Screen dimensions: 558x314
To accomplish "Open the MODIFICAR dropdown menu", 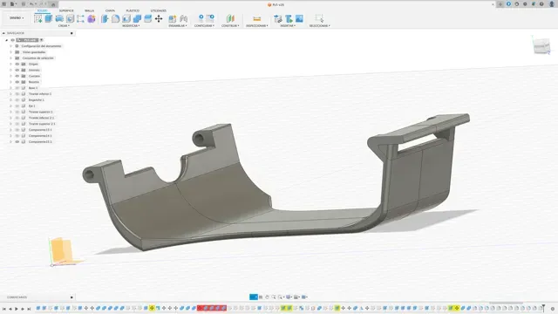I will point(131,25).
